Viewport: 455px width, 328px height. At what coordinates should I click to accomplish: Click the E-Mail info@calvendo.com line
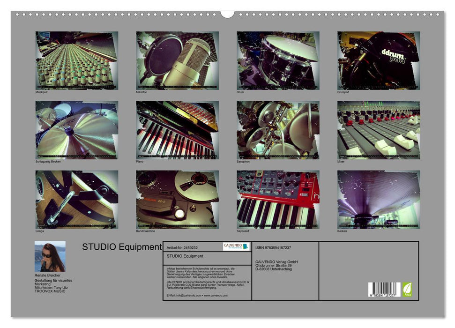(x=197, y=295)
